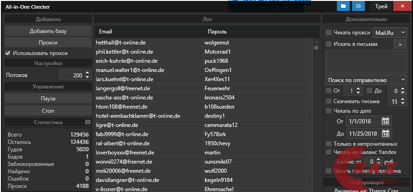Tick the До range checkbox

click(369, 91)
